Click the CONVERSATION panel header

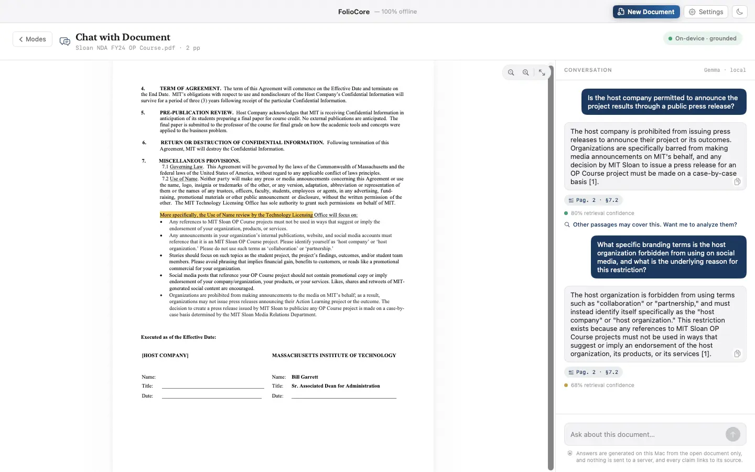[588, 70]
